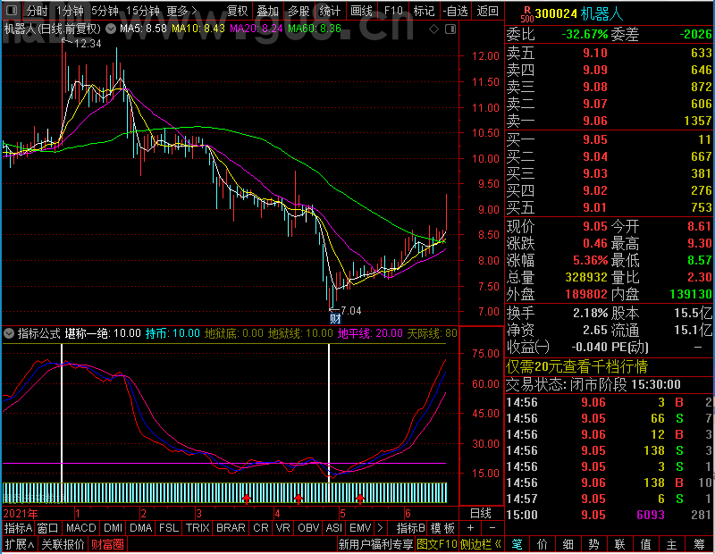Viewport: 715px width, 554px height.
Task: Open the 关联报价 related quotes tab
Action: click(63, 544)
